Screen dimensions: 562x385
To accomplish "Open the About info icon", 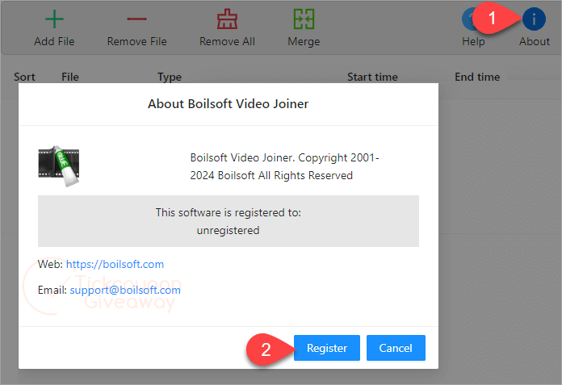I will 534,19.
